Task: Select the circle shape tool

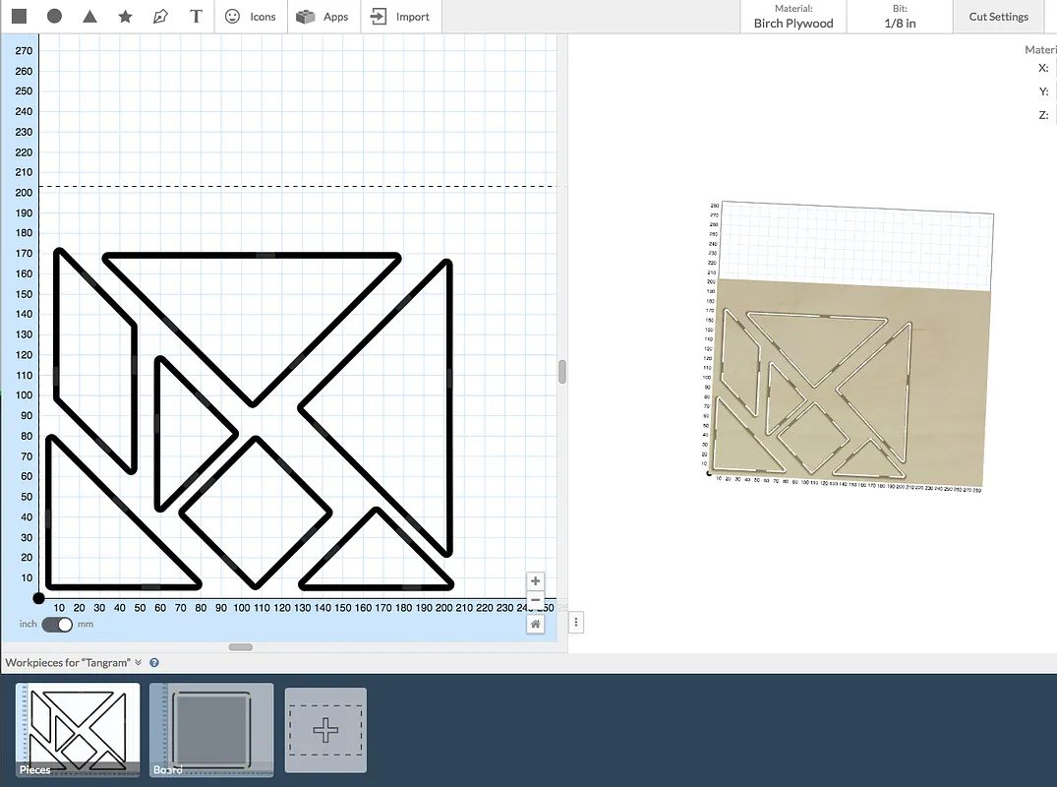Action: coord(55,17)
